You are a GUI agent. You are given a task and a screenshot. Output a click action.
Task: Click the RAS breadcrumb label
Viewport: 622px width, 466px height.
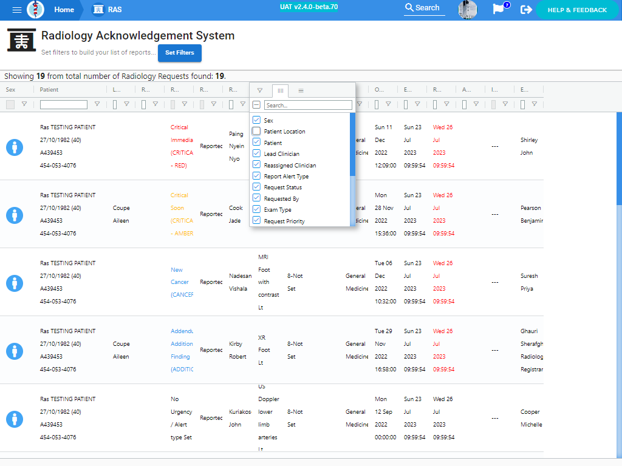tap(115, 10)
